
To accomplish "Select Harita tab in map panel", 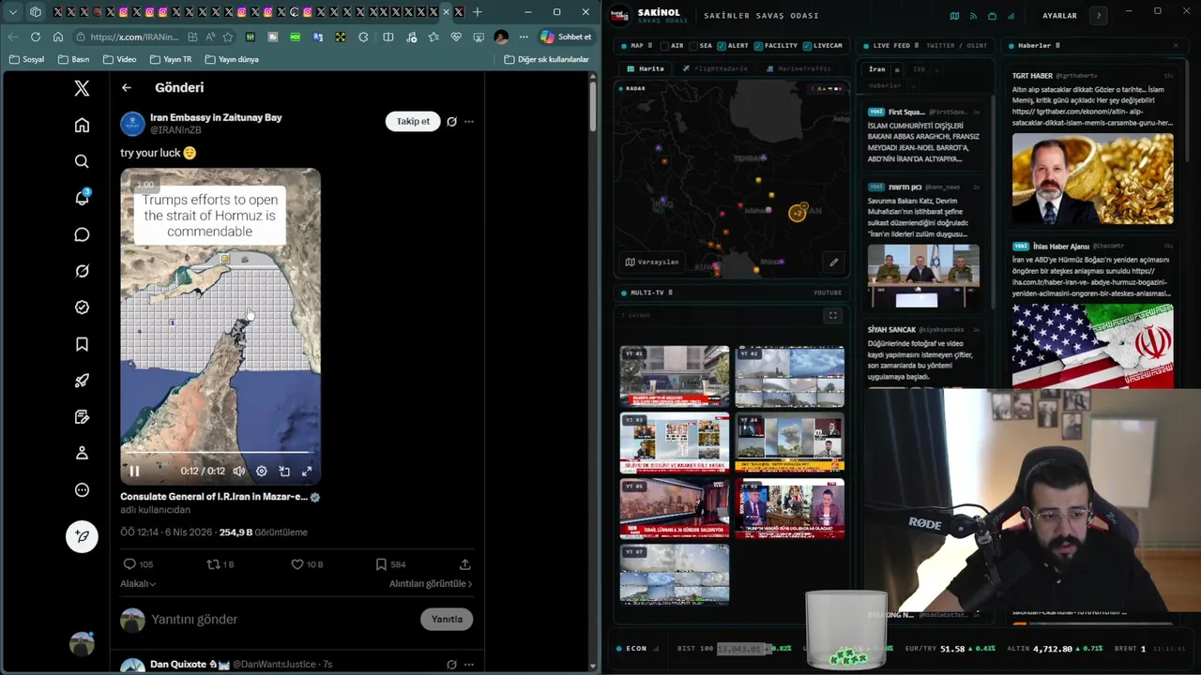I will click(x=646, y=68).
